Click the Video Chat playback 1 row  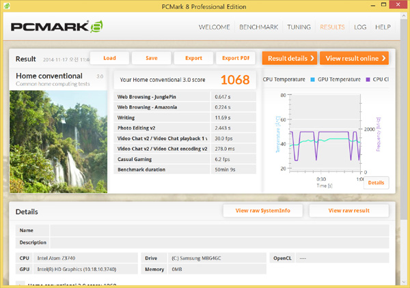point(185,139)
